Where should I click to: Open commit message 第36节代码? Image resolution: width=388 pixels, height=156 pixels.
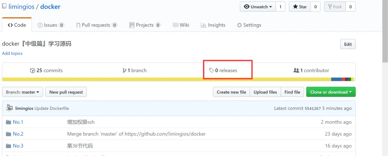80,146
